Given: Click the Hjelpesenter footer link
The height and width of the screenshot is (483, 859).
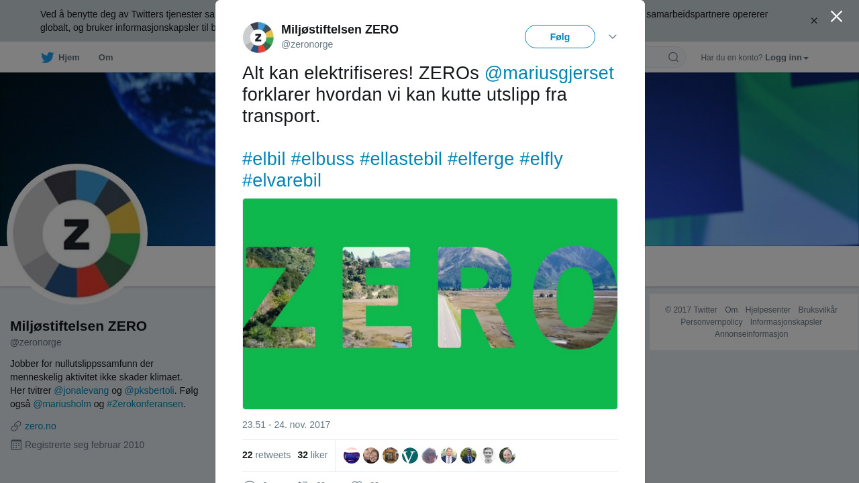Looking at the screenshot, I should click(768, 310).
